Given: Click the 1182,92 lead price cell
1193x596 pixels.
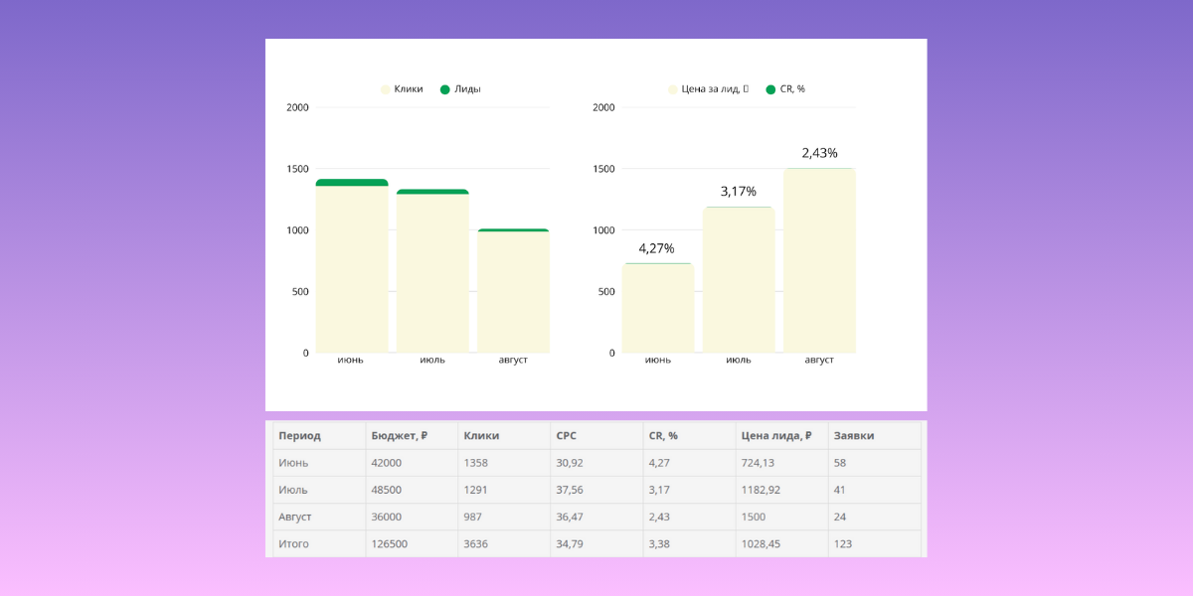Looking at the screenshot, I should point(762,490).
